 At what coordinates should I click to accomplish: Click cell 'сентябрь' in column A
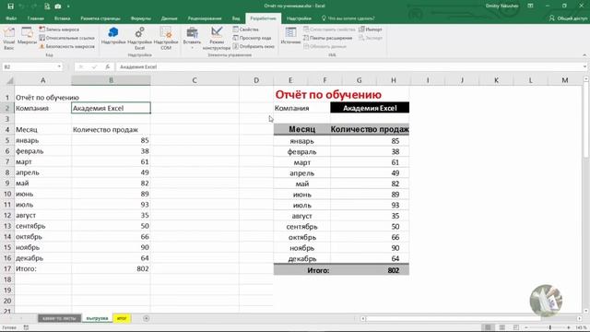tap(43, 226)
